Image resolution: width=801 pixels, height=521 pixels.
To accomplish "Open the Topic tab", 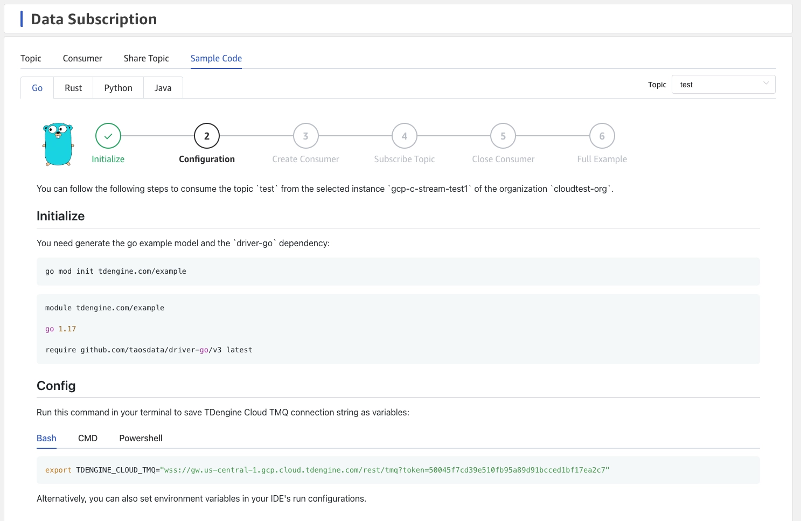I will (x=31, y=58).
